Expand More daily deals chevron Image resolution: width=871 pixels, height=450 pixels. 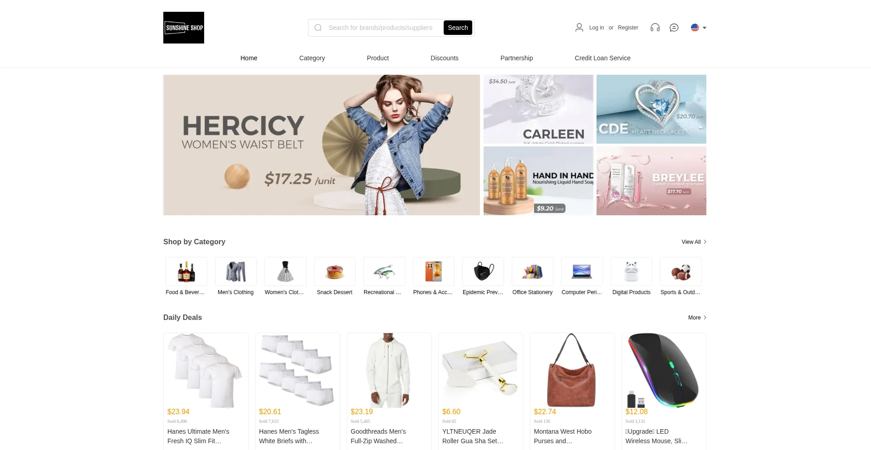point(705,318)
